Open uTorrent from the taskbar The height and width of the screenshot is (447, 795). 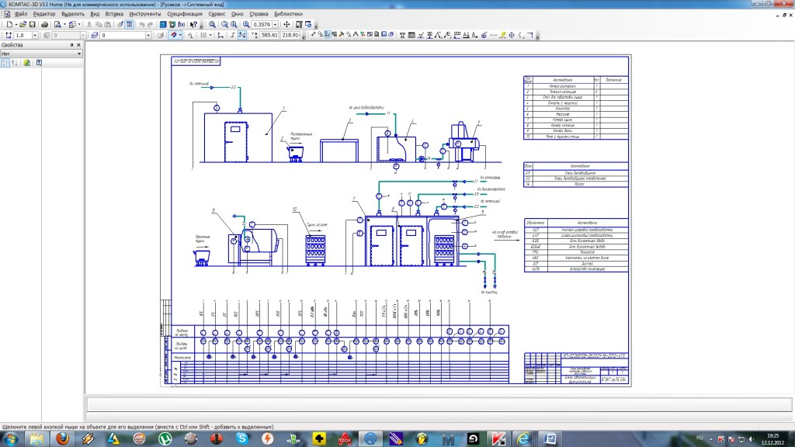point(165,438)
